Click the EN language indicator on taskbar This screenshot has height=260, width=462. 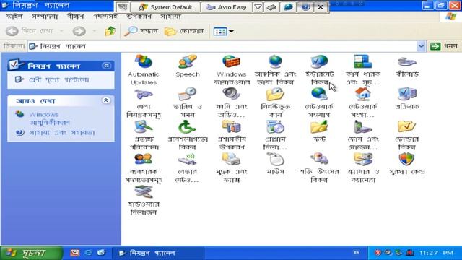coord(356,253)
